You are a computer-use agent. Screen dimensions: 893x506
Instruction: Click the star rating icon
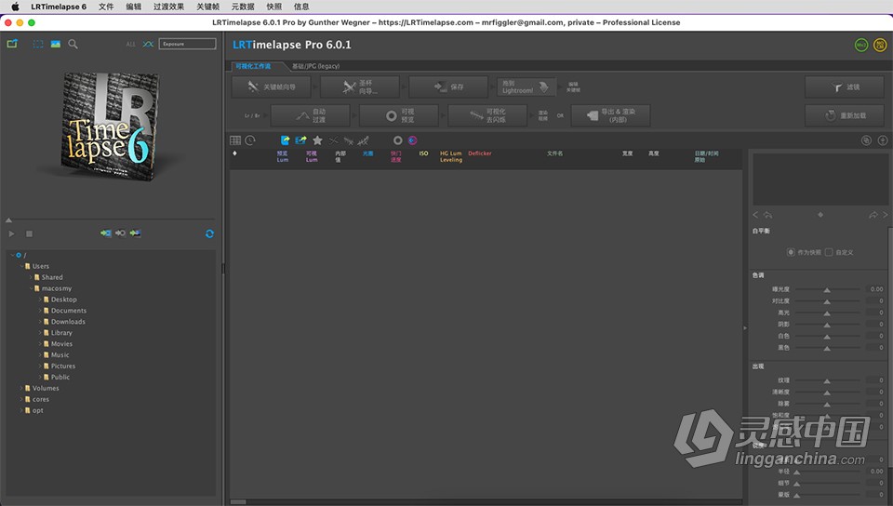[x=317, y=140]
